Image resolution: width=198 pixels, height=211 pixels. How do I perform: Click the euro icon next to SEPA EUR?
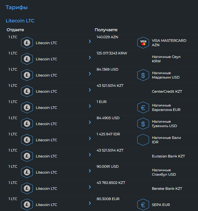[x=143, y=205]
